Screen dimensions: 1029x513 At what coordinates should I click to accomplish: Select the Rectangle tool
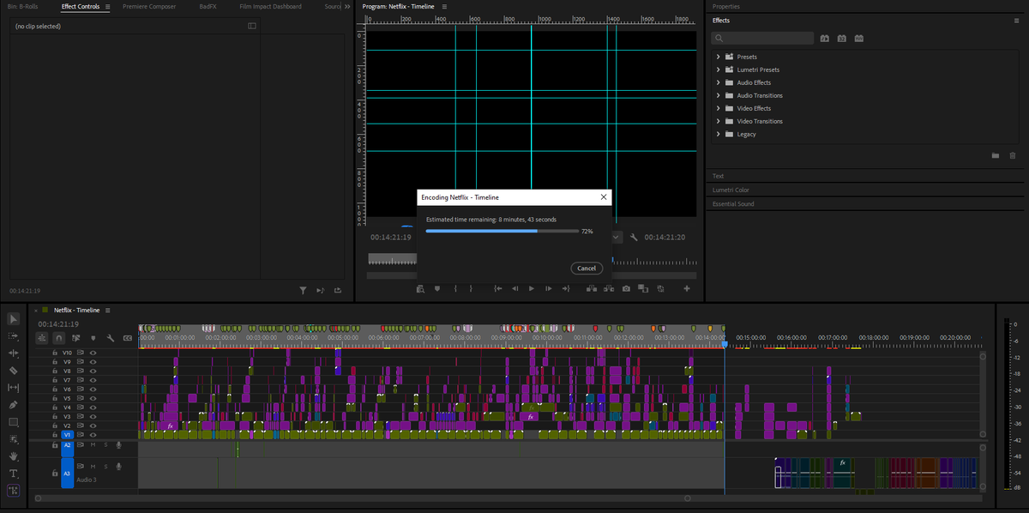click(x=14, y=422)
